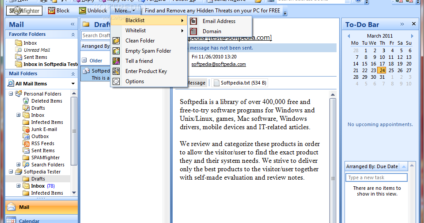Open Sent Items in Favorite Folders

click(x=35, y=57)
